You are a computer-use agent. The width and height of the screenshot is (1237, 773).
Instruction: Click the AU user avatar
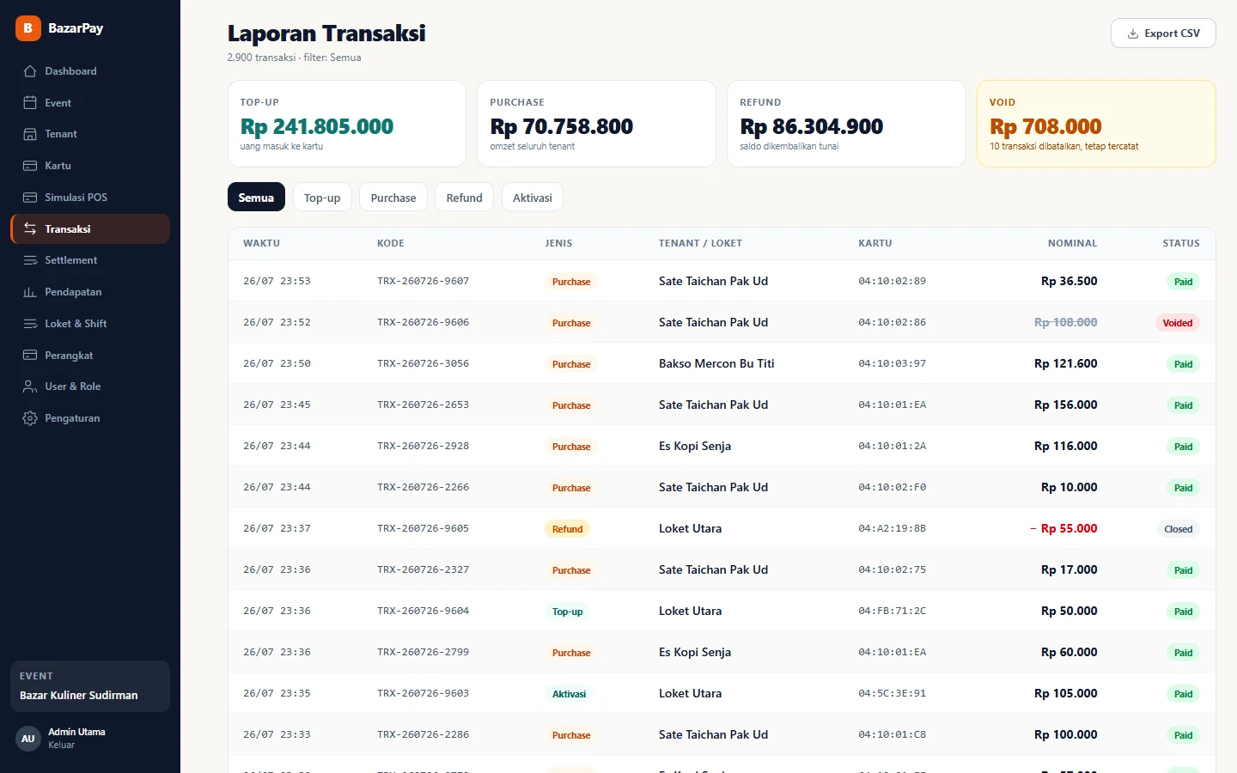coord(28,739)
